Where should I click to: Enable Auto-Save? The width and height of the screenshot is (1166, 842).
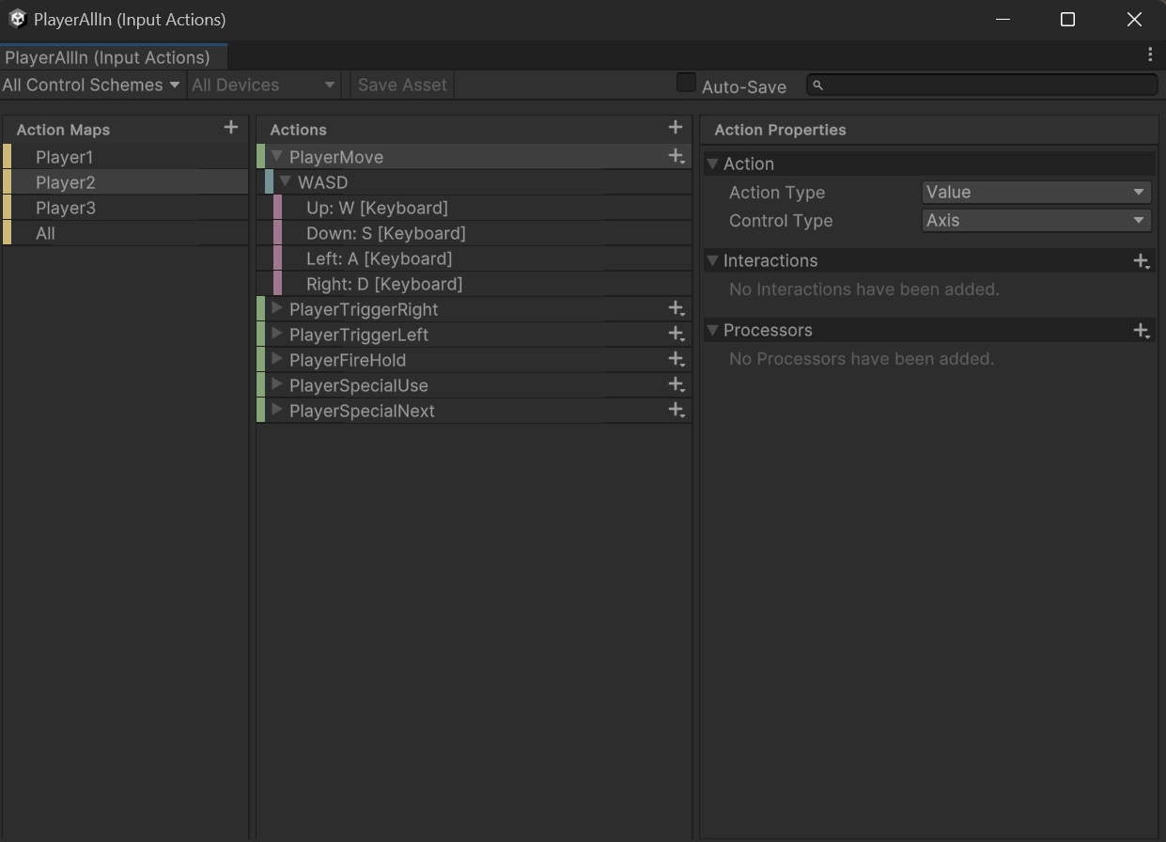click(685, 83)
